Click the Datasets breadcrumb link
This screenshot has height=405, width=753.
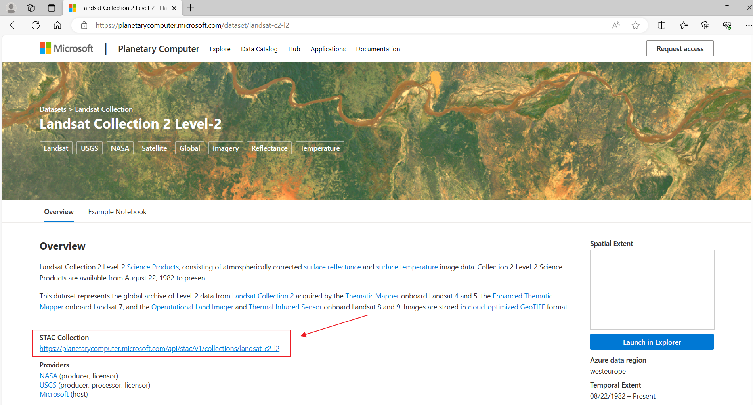(x=53, y=109)
